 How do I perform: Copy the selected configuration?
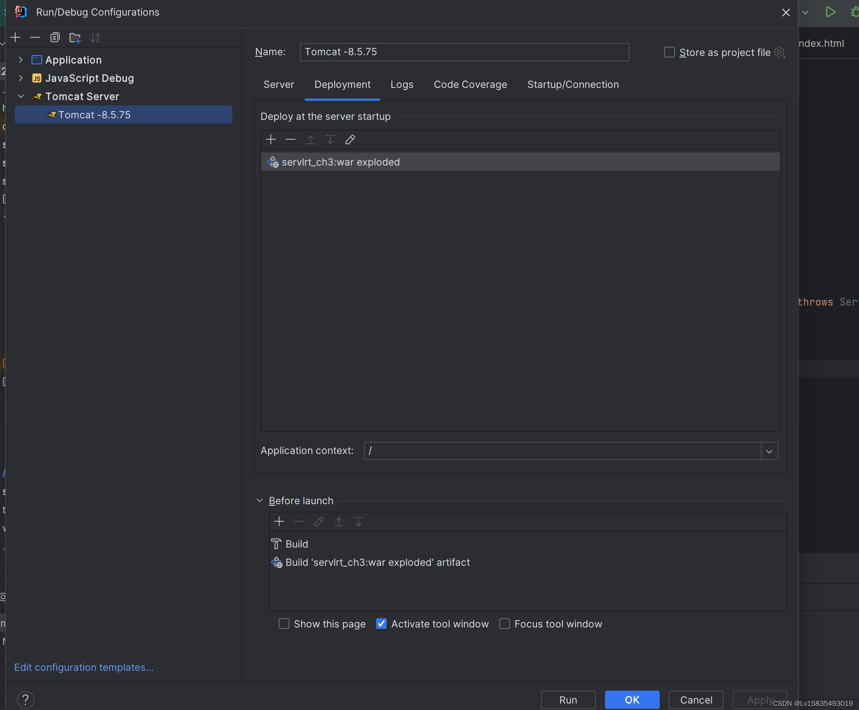[x=55, y=38]
